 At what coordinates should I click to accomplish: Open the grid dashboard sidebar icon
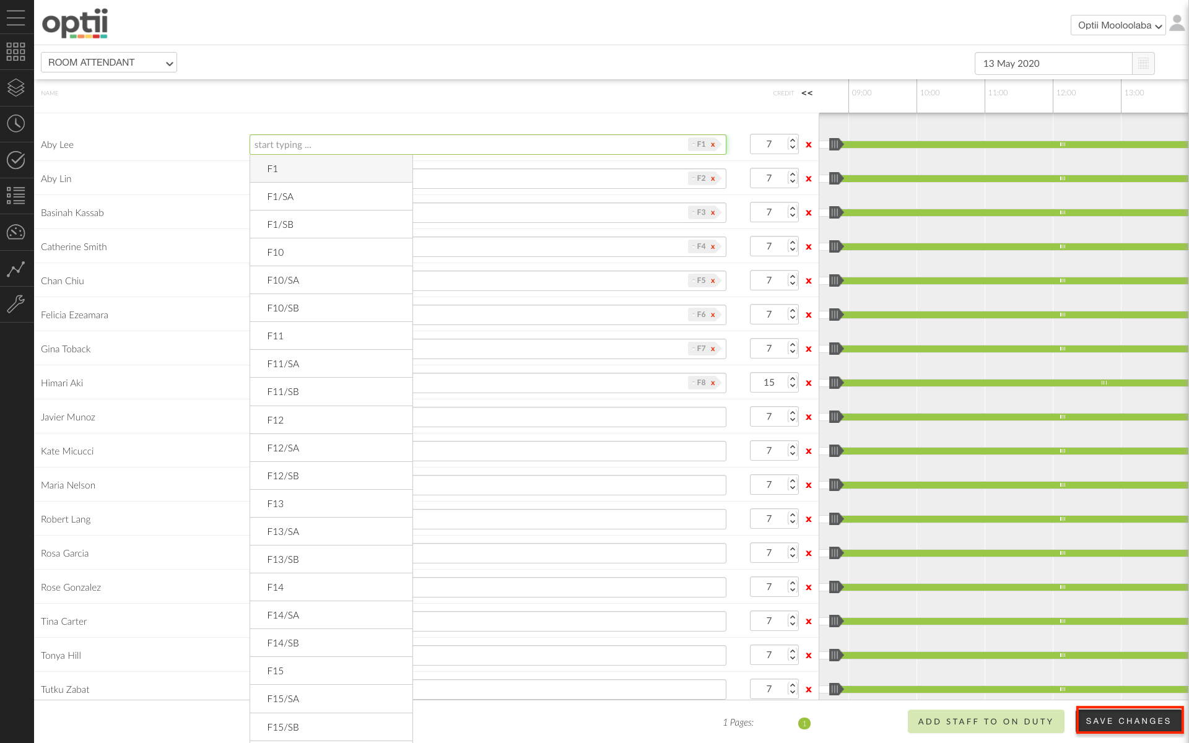(16, 52)
